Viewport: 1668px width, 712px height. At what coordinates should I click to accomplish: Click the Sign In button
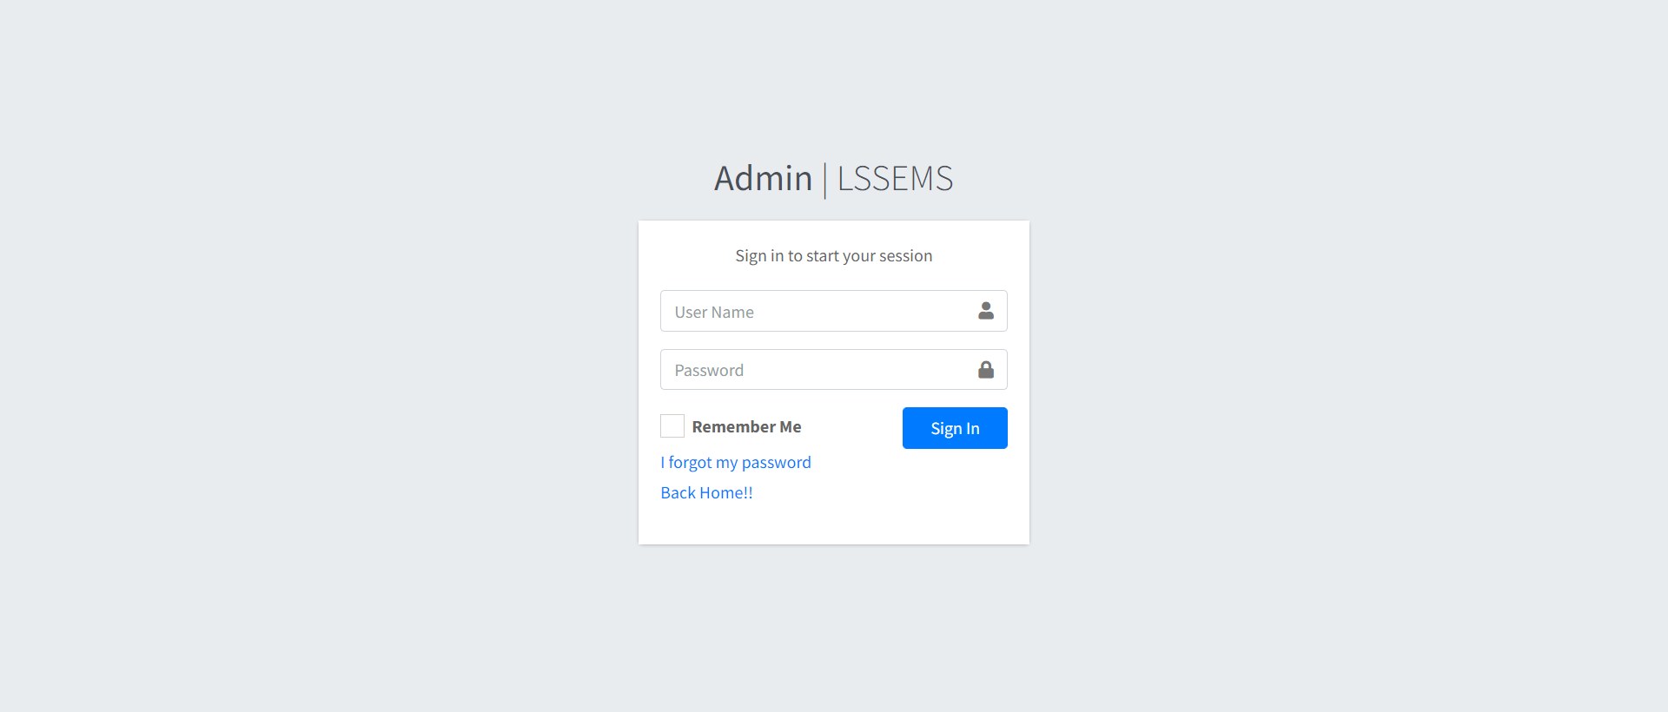coord(954,427)
